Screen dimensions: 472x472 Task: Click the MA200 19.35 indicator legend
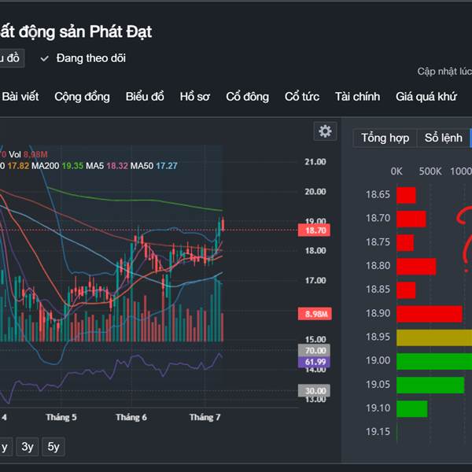click(x=57, y=166)
